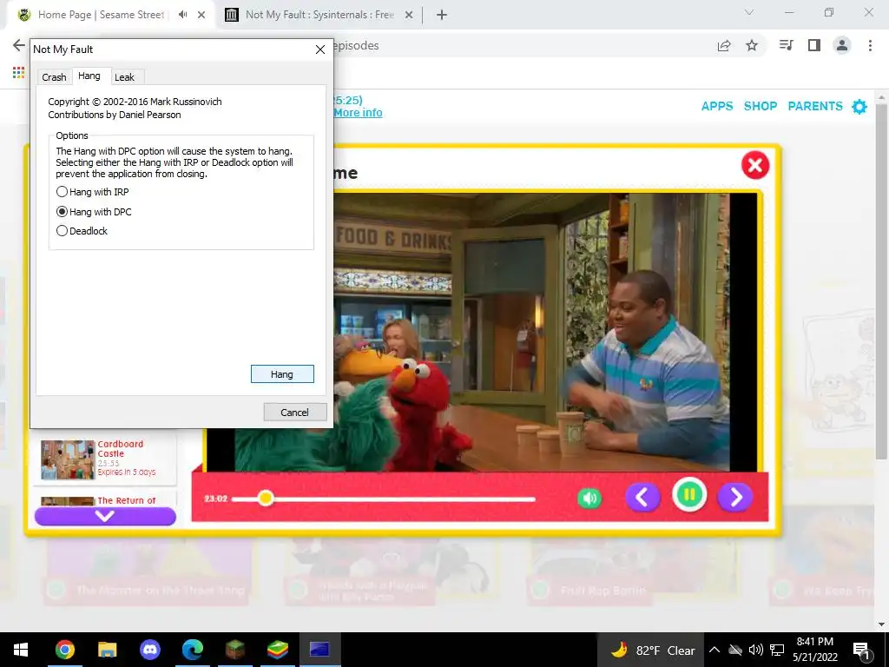Screen dimensions: 889x667
Task: Open the volume tray icon
Action: 755,650
